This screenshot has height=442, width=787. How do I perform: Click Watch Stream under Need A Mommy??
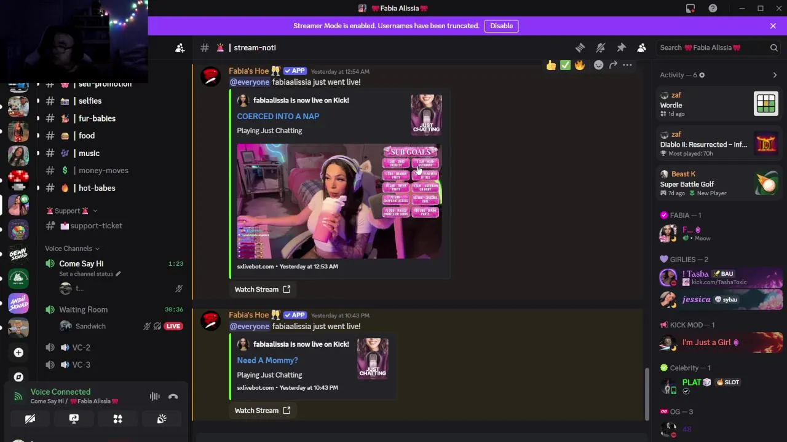[263, 411]
